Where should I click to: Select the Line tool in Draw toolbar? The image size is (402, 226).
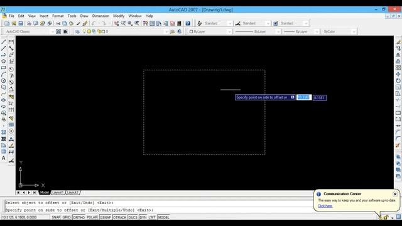pyautogui.click(x=4, y=42)
